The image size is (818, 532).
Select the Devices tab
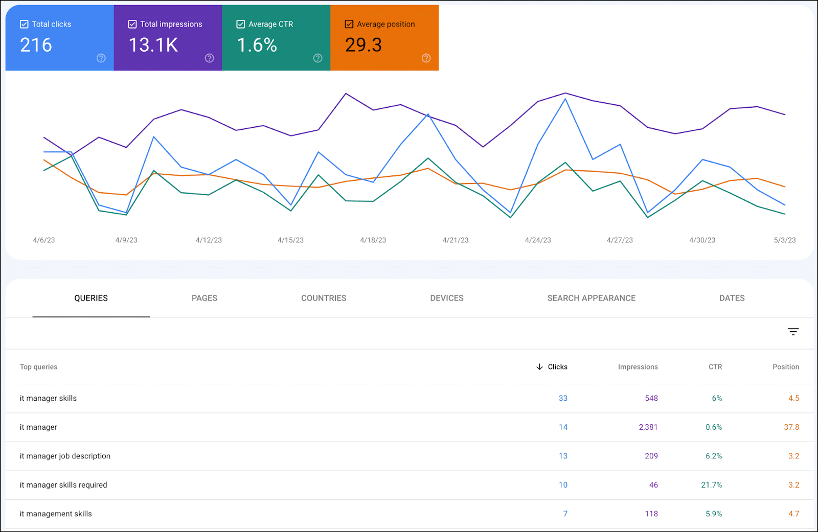click(447, 298)
